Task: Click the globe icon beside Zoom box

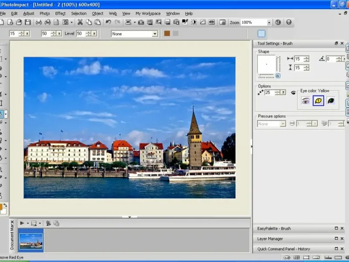Action: point(278,22)
